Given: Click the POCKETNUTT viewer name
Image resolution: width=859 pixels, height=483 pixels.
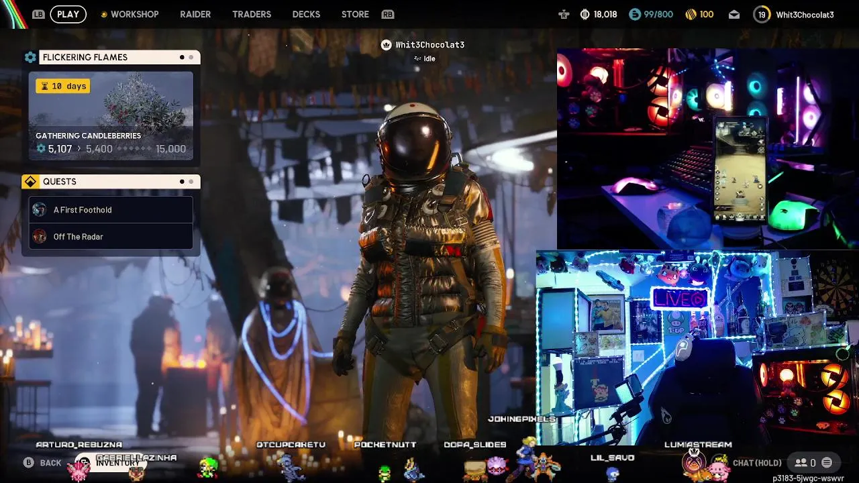Looking at the screenshot, I should coord(385,444).
